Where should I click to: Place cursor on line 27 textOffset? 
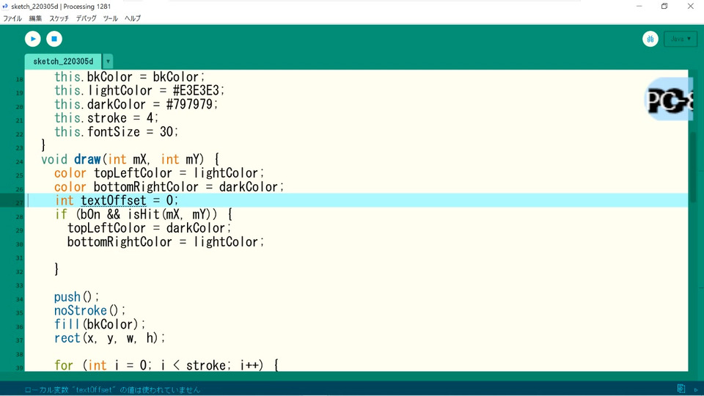(114, 200)
